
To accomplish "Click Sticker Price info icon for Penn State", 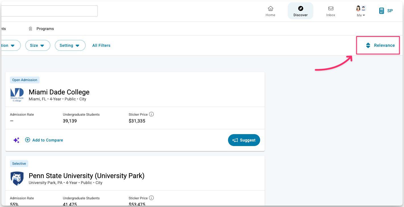I will tap(152, 198).
